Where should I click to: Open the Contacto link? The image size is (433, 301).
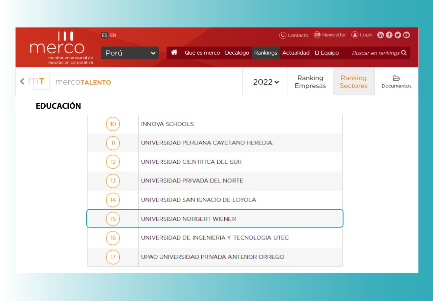point(294,35)
